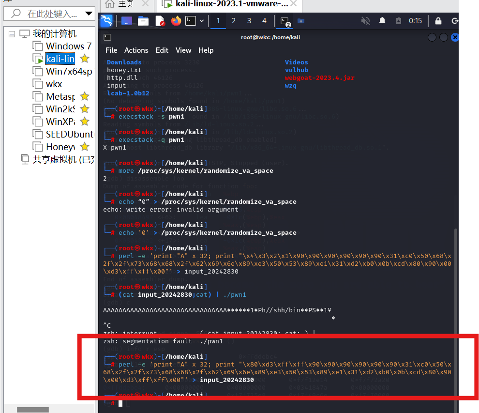Minimize the terminal with first round button

coord(432,37)
